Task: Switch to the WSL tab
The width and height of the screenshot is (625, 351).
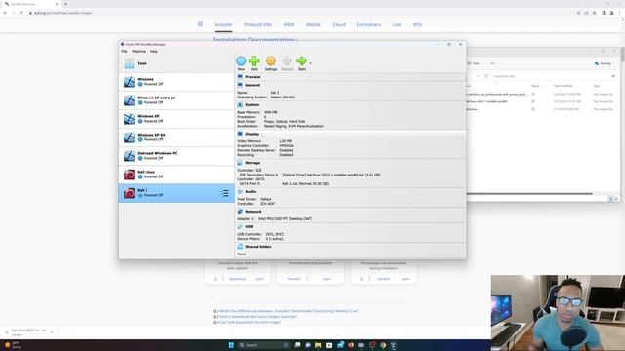Action: 417,24
